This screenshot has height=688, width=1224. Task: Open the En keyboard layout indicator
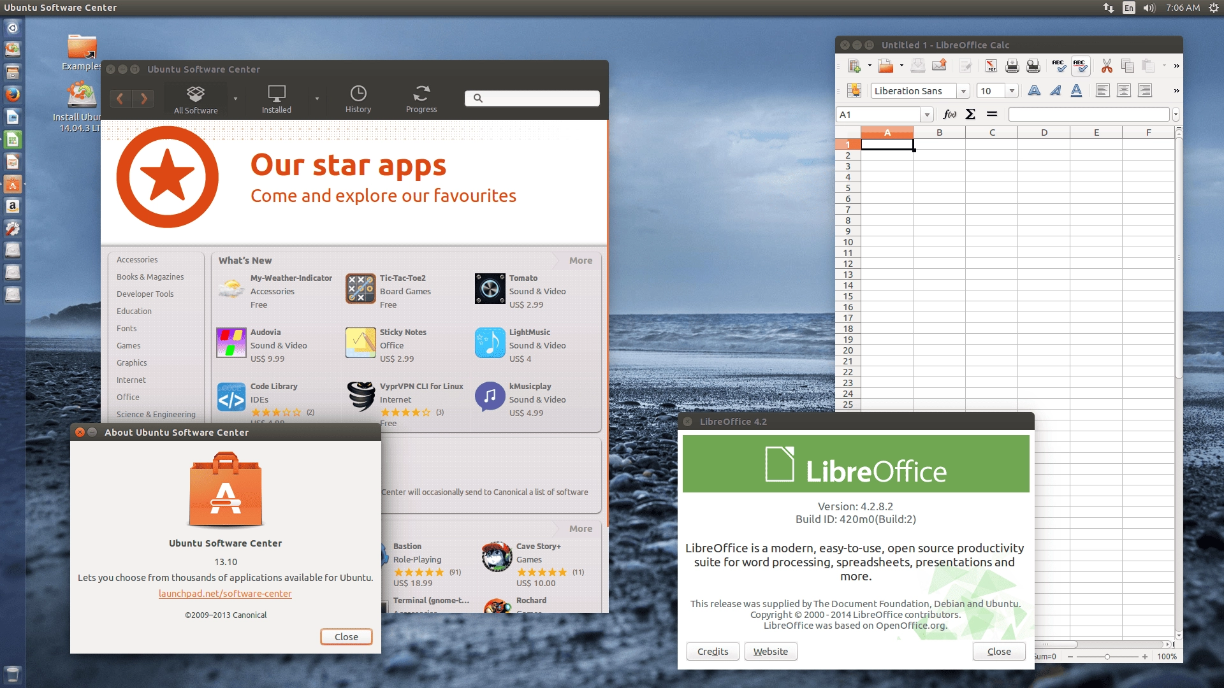tap(1129, 8)
